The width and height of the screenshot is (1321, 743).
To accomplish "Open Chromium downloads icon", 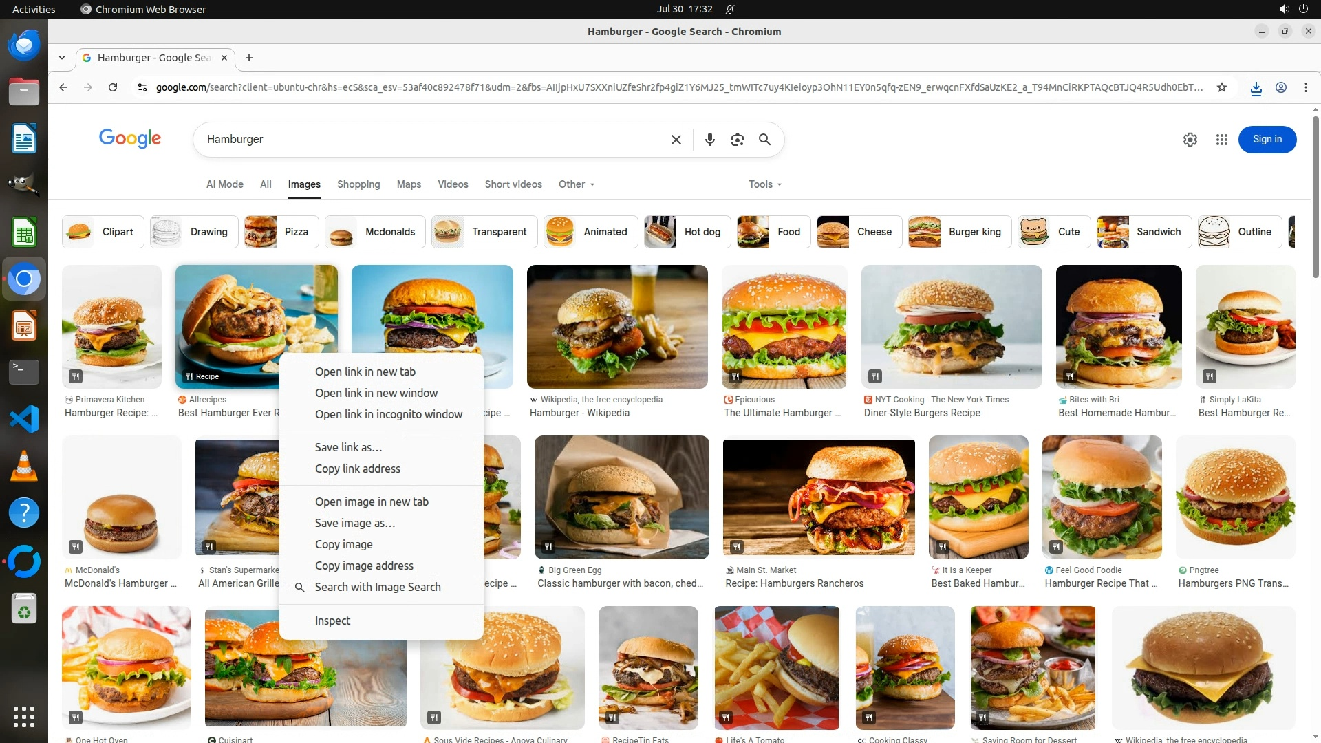I will pyautogui.click(x=1256, y=87).
